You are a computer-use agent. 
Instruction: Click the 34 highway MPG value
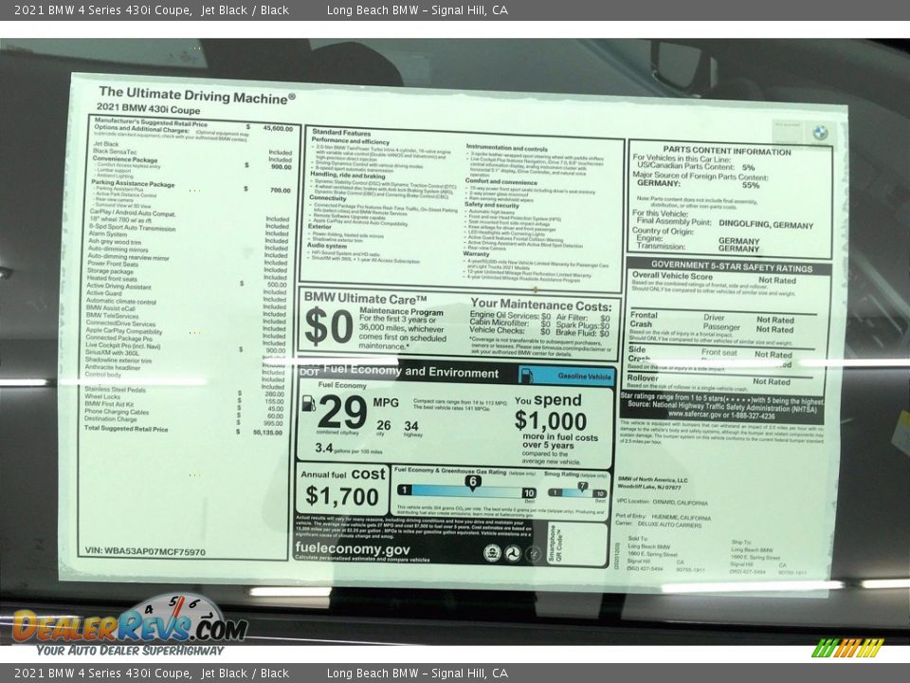(x=411, y=426)
